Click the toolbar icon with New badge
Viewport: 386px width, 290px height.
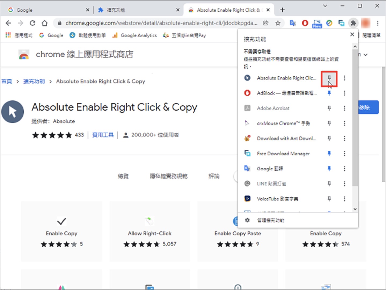317,23
